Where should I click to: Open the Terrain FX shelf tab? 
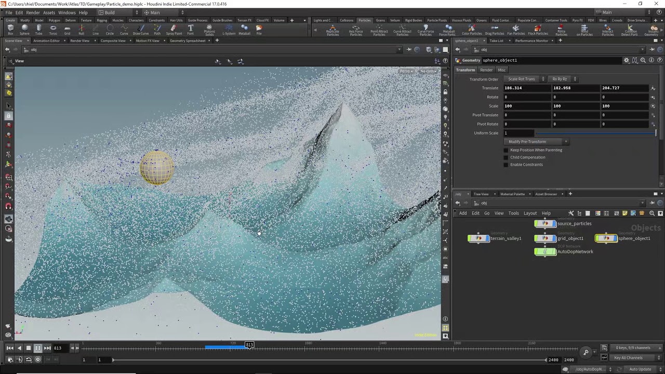point(244,20)
